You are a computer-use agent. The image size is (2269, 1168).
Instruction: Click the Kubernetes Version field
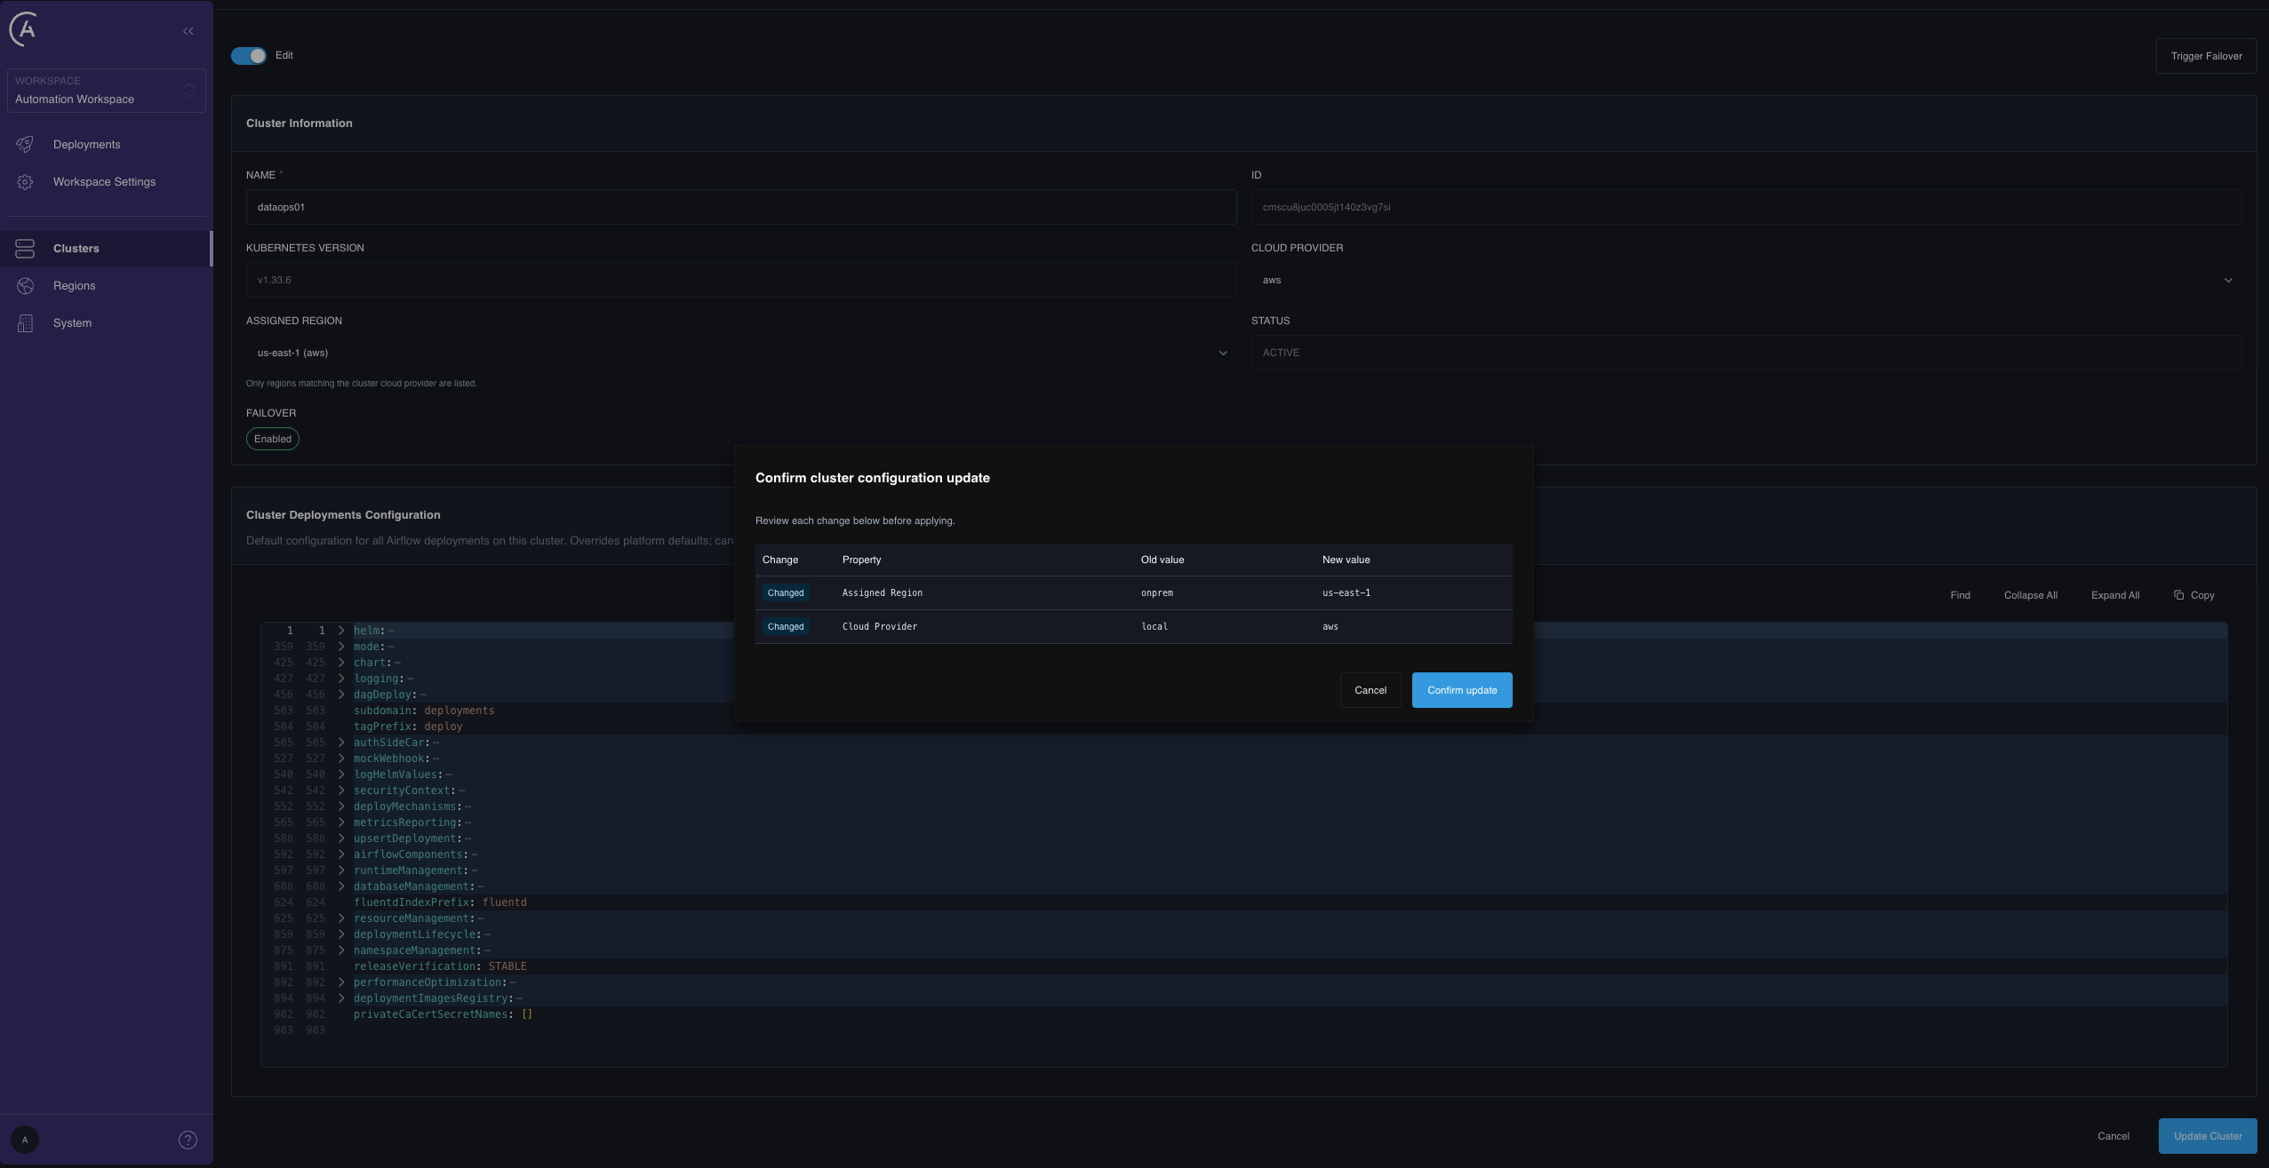[x=741, y=280]
